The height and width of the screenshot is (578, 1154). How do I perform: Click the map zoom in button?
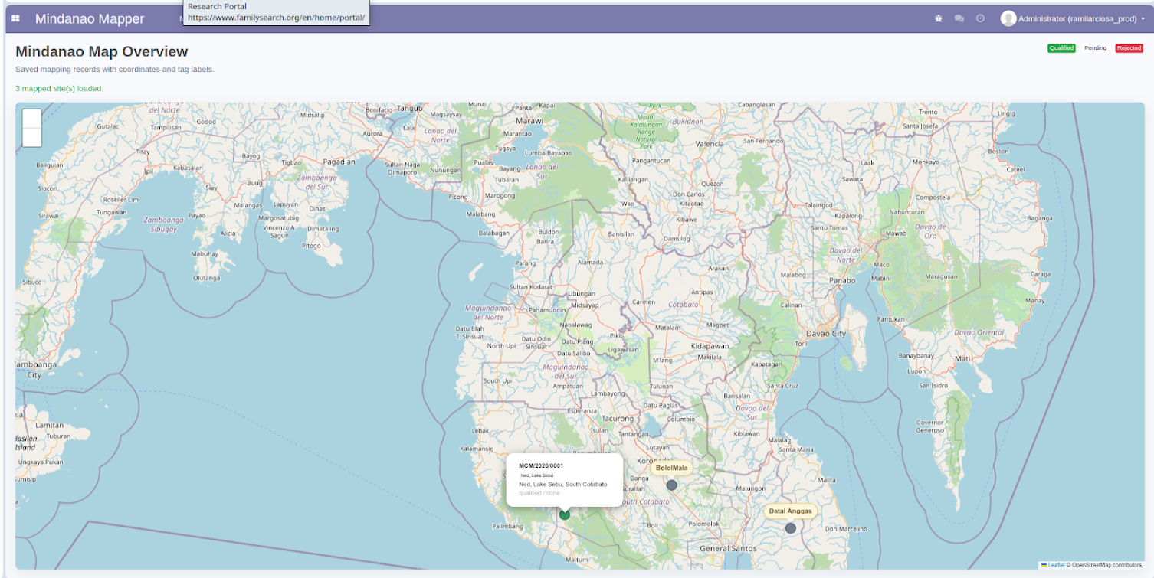(x=32, y=118)
